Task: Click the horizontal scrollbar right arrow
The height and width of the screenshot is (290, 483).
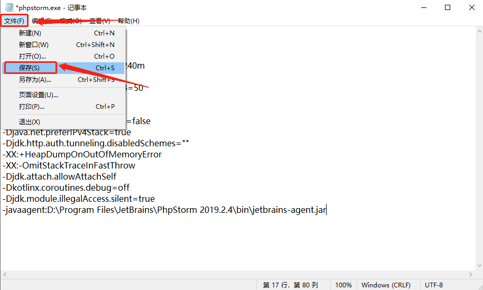Action: (471, 274)
